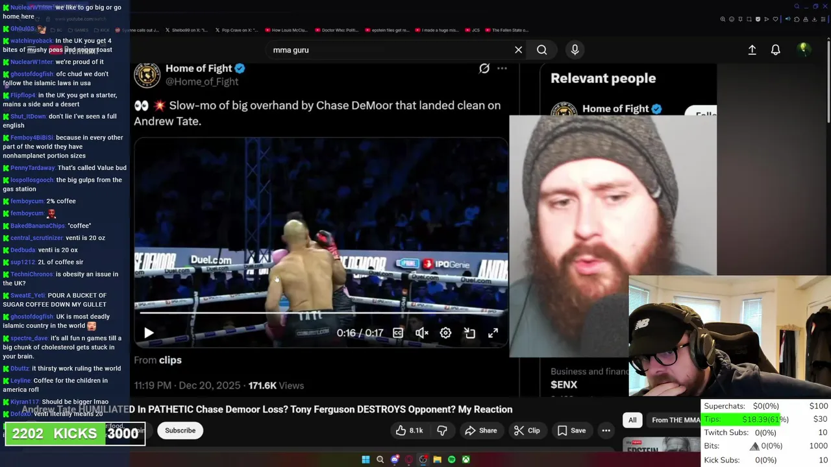
Task: Open more actions menu beside Save
Action: 606,431
